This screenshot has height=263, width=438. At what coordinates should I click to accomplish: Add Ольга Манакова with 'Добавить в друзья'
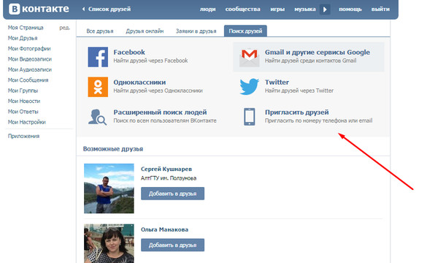172,245
